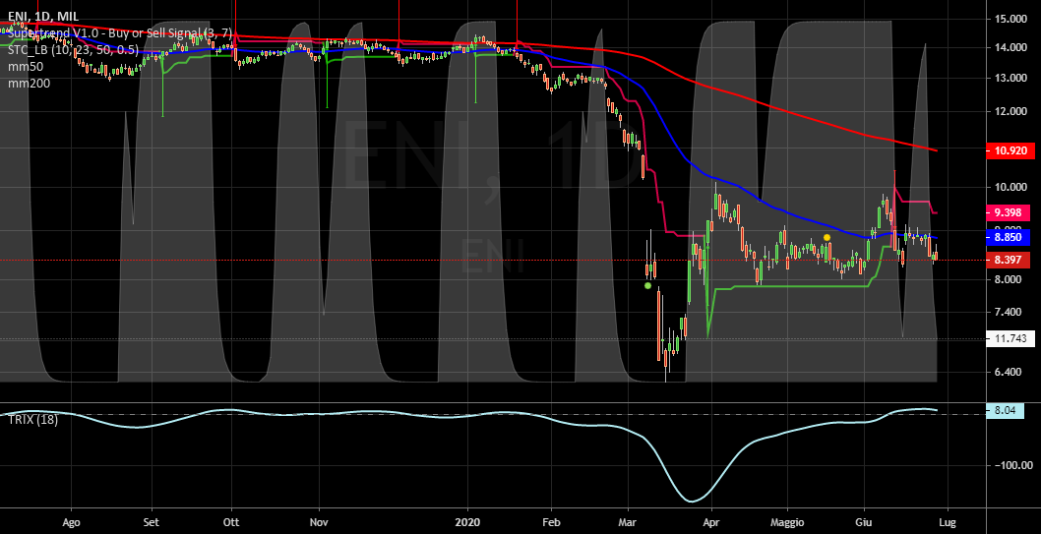Image resolution: width=1041 pixels, height=534 pixels.
Task: Click the 13.000 price axis label
Action: 1010,79
